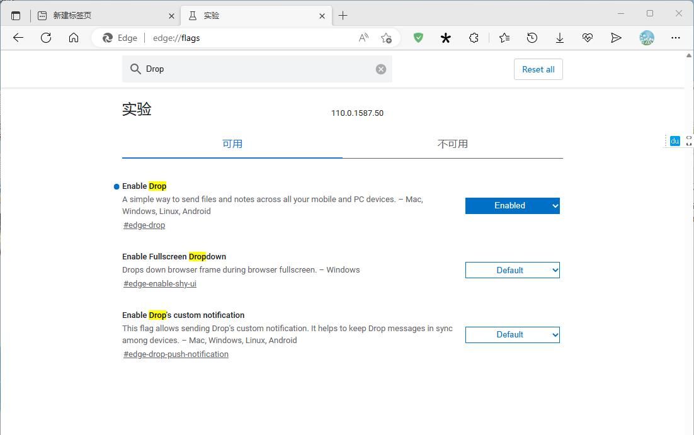Change the custom notification flag dropdown
The width and height of the screenshot is (694, 435).
click(512, 334)
